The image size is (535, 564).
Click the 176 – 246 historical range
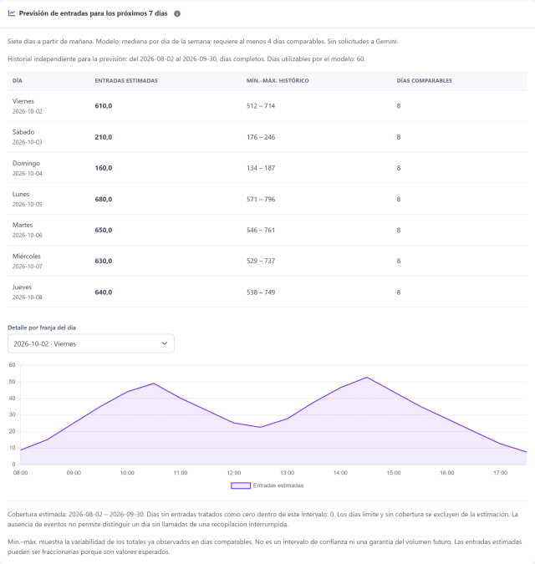(x=261, y=137)
